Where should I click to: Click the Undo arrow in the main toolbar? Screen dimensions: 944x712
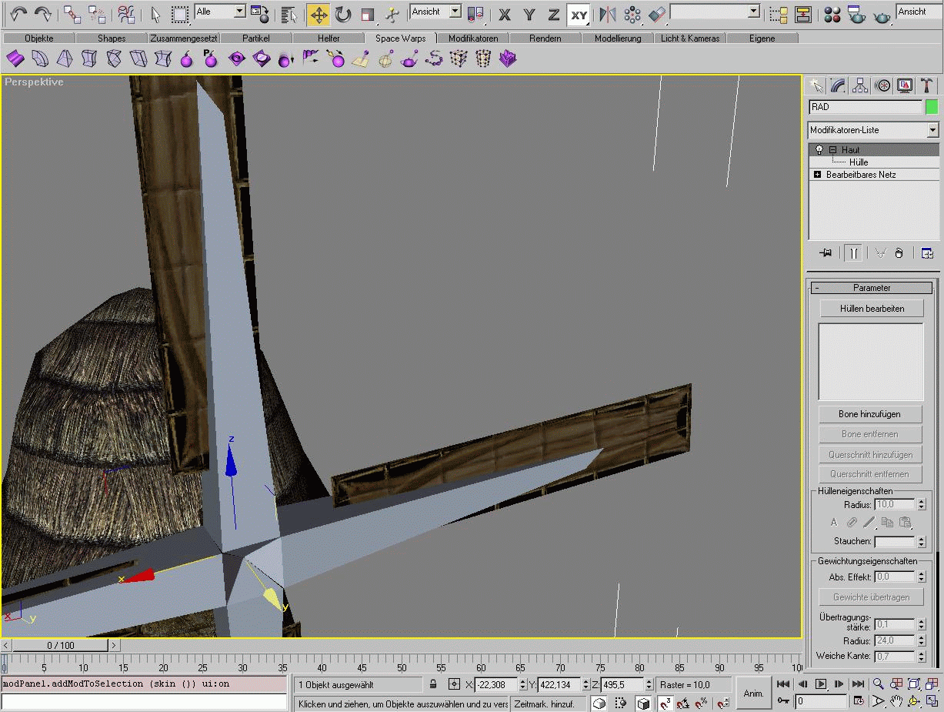tap(18, 14)
